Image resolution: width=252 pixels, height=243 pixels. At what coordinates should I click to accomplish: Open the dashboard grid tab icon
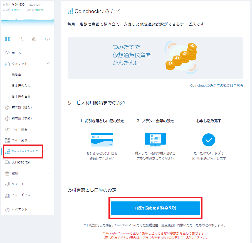tap(8, 39)
